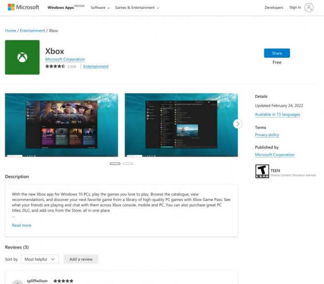The image size is (324, 284).
Task: Select the second carousel page indicator
Action: [x=128, y=164]
